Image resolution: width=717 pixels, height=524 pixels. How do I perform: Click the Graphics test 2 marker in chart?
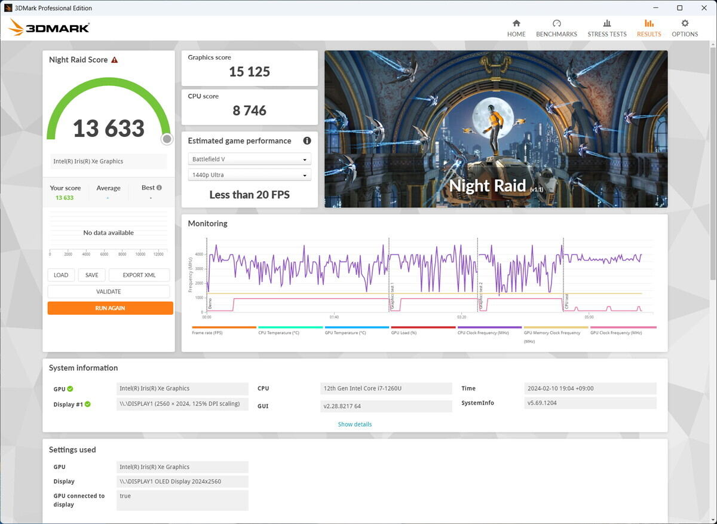(x=480, y=296)
